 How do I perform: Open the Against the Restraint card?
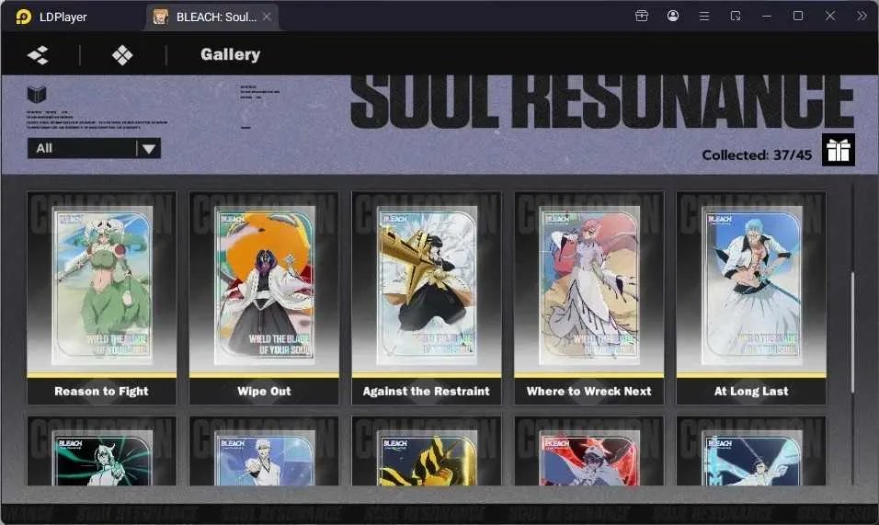[426, 298]
